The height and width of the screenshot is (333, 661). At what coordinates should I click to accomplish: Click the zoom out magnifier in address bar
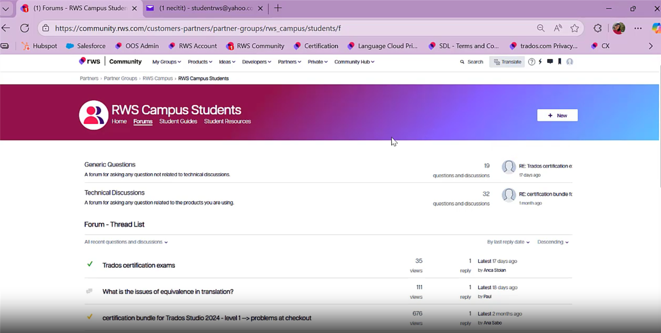click(541, 28)
